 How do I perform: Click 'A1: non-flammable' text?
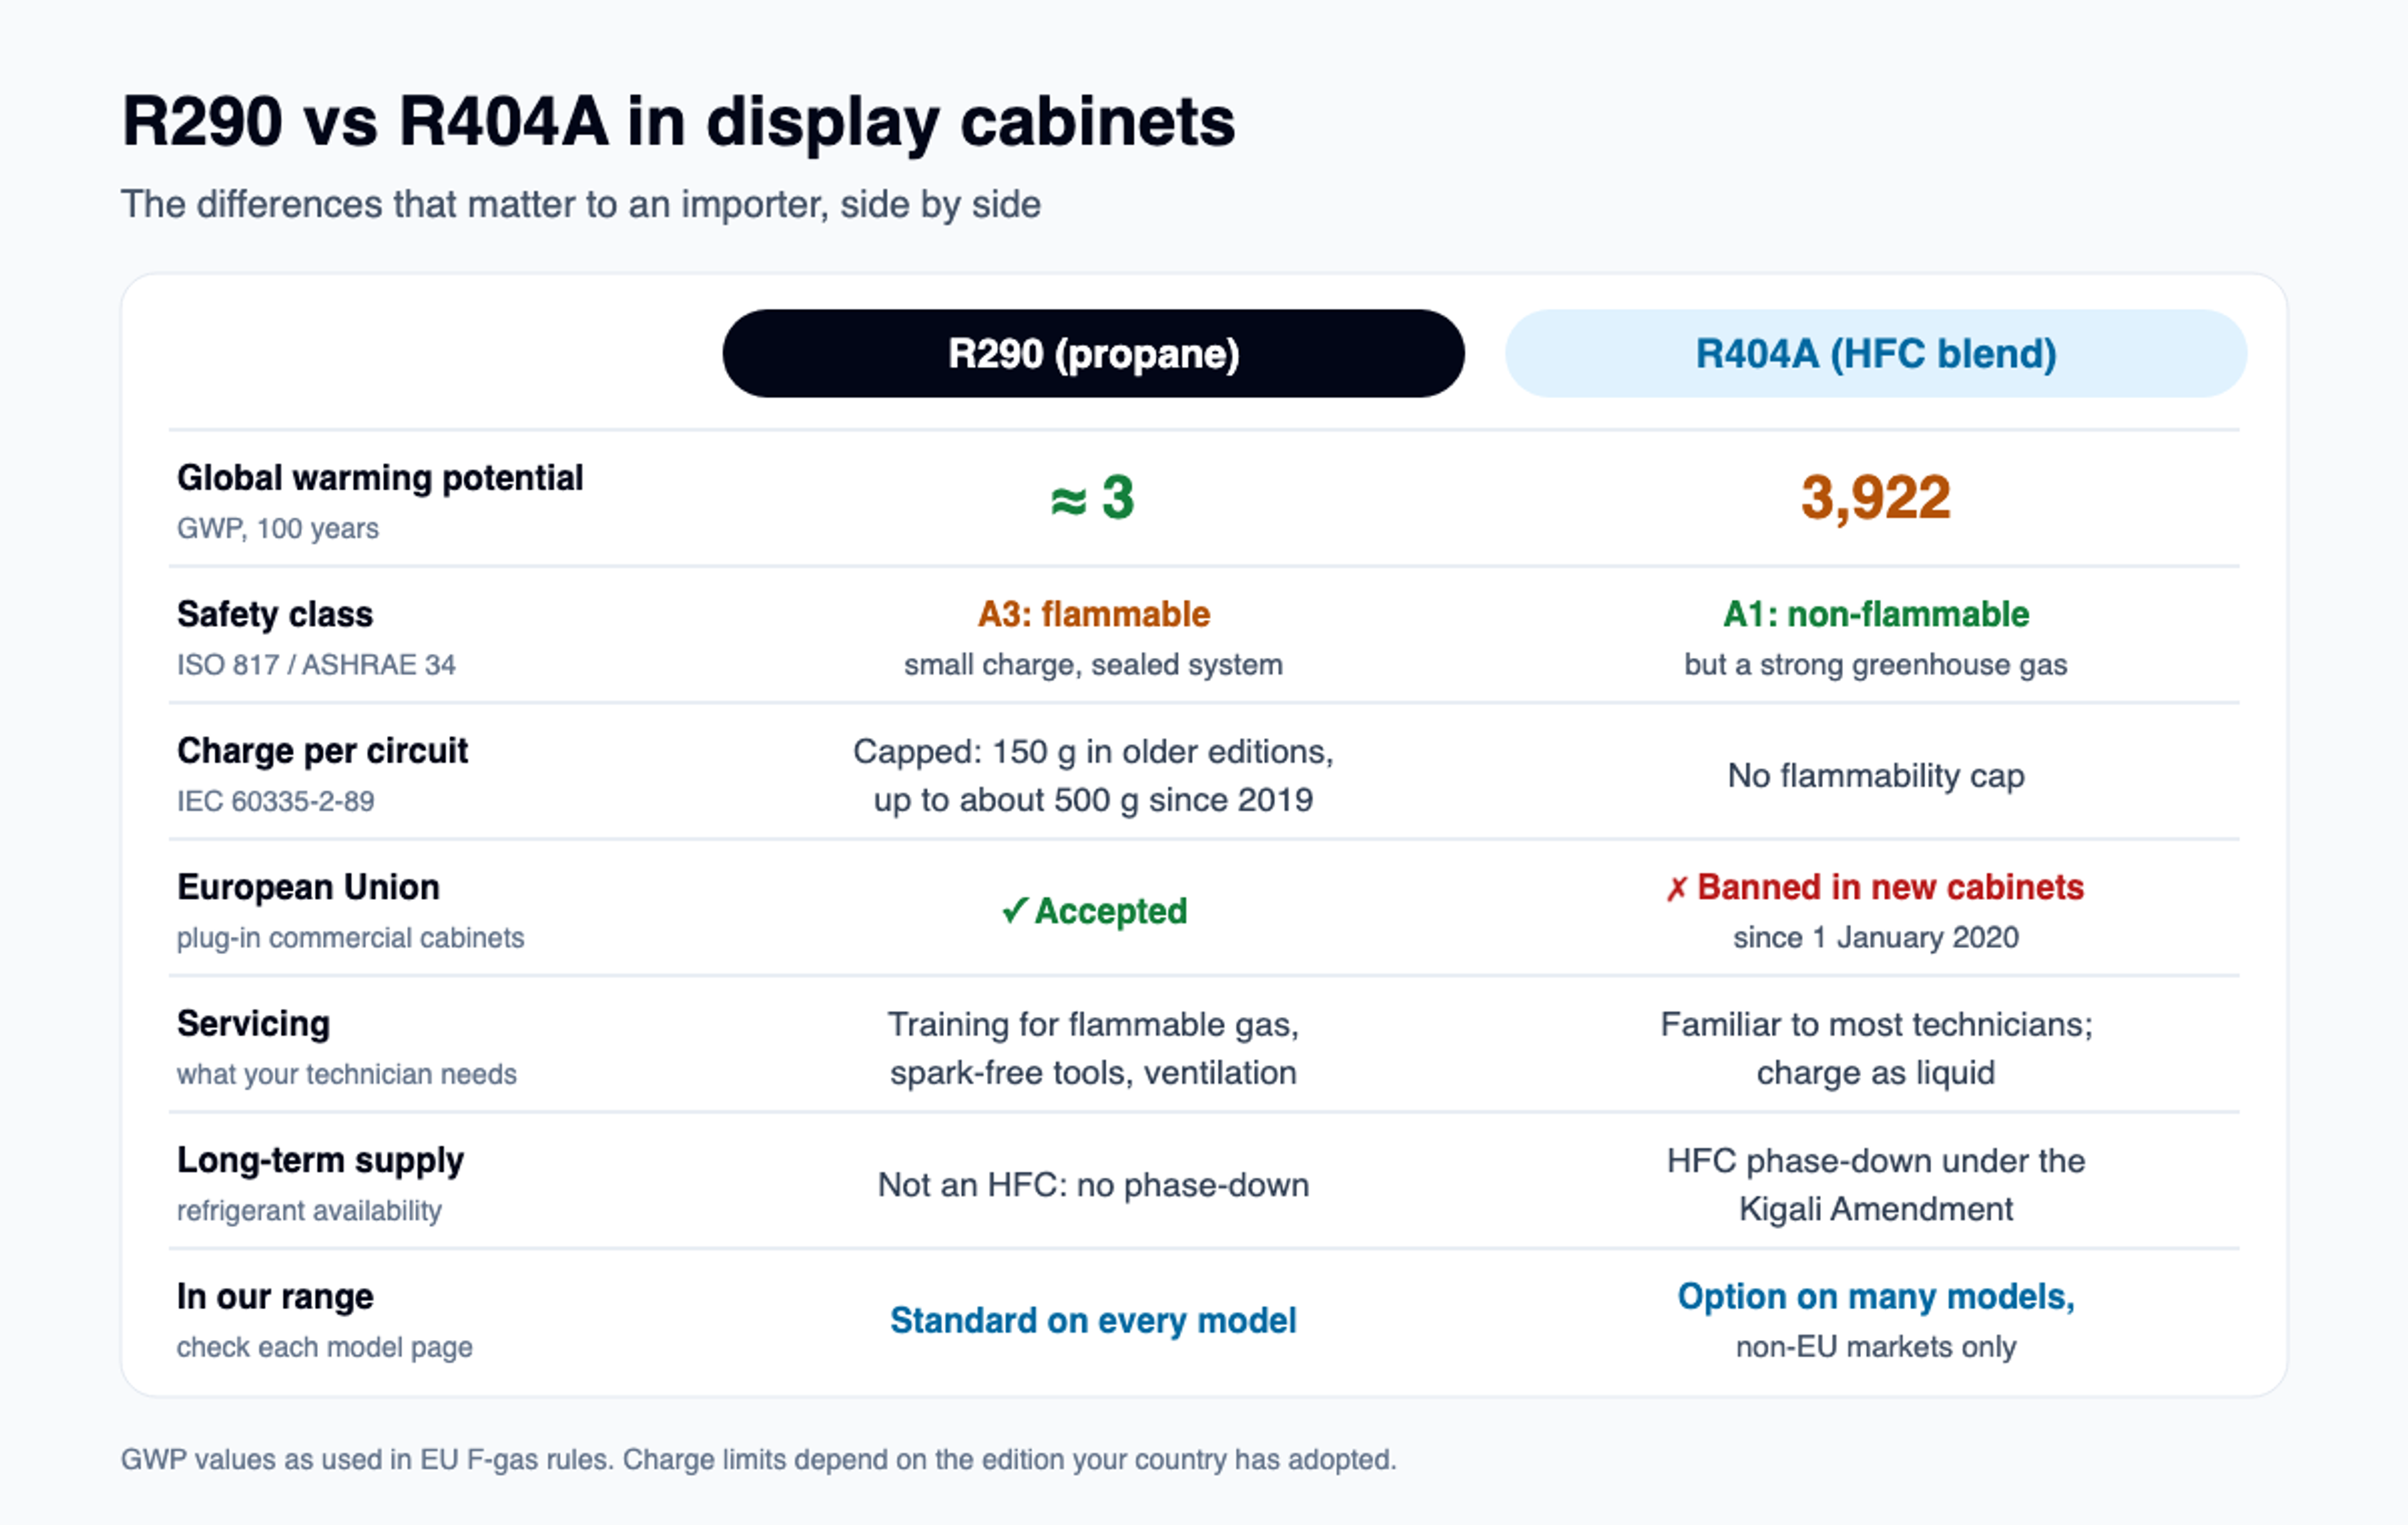1875,614
